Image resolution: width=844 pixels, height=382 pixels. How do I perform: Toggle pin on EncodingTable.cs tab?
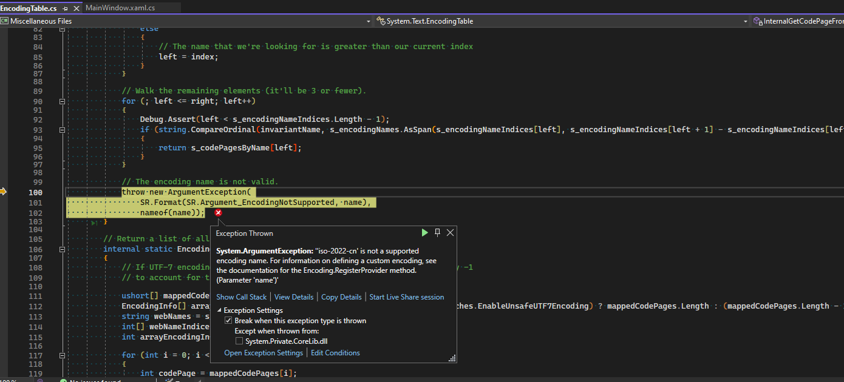[x=66, y=8]
